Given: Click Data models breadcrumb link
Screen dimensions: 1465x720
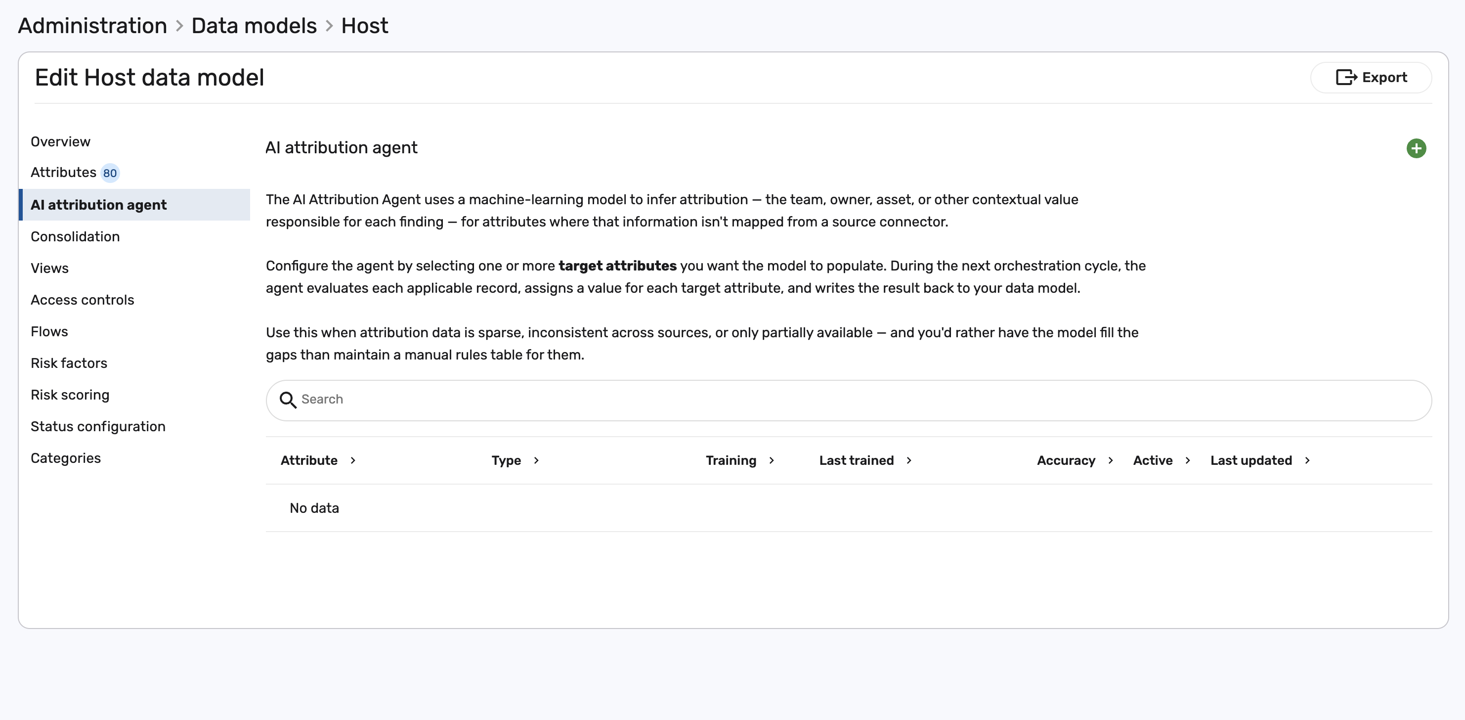Looking at the screenshot, I should pos(254,26).
